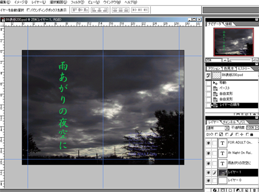Click the レイヤー 1 layer thumbnail

tap(223, 172)
